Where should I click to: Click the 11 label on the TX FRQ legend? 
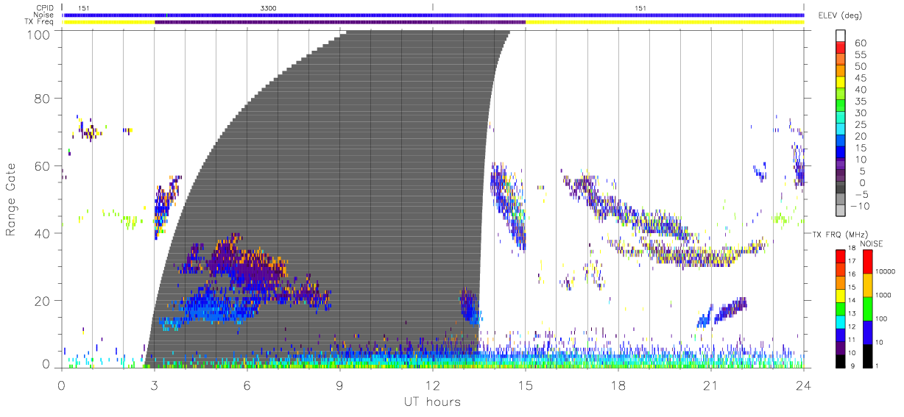(x=852, y=340)
